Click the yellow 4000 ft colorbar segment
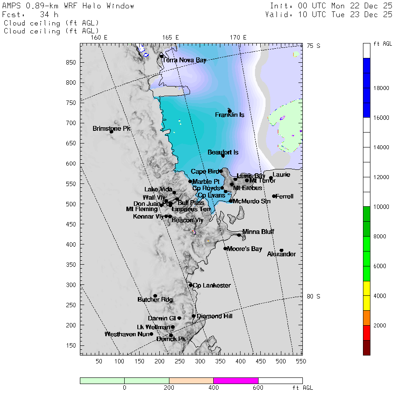The height and width of the screenshot is (395, 395). 366,295
